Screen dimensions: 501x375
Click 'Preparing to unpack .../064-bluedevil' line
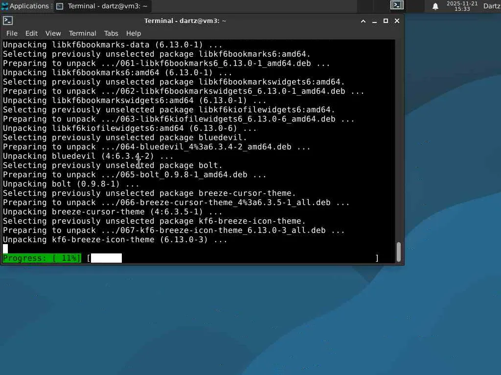(x=157, y=147)
